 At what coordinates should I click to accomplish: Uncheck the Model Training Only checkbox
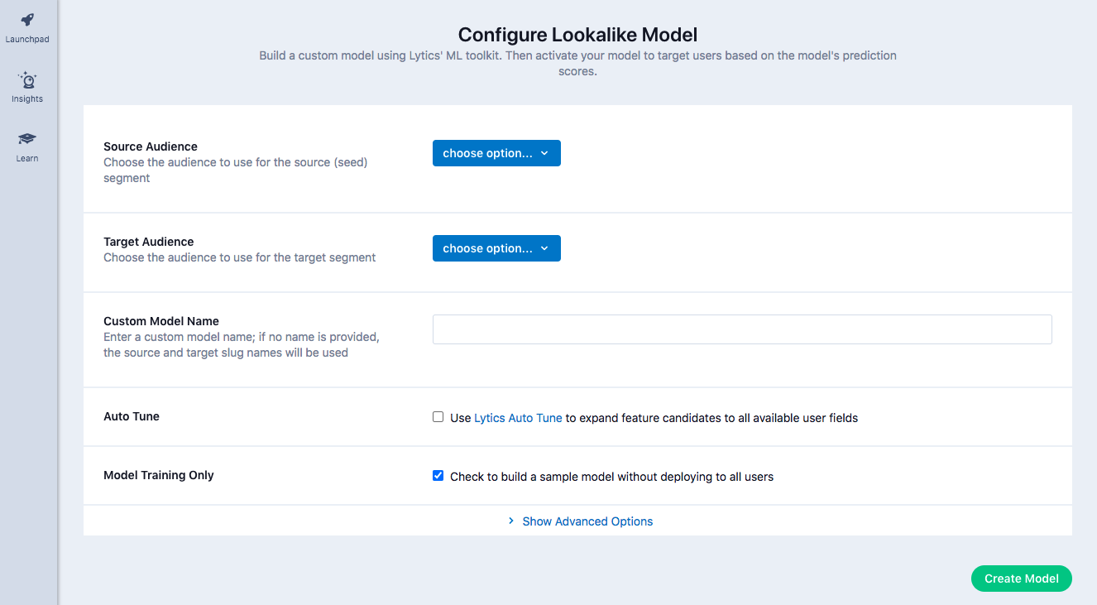click(438, 476)
